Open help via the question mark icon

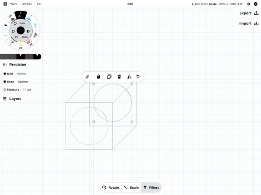[x=256, y=4]
